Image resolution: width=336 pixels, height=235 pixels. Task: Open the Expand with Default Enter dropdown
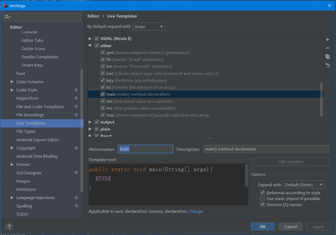coord(304,184)
